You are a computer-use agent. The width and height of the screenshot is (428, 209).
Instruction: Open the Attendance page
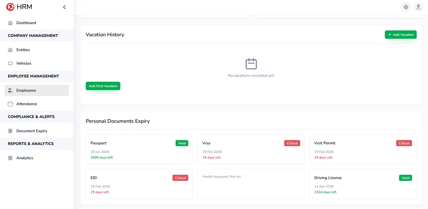pos(37,104)
